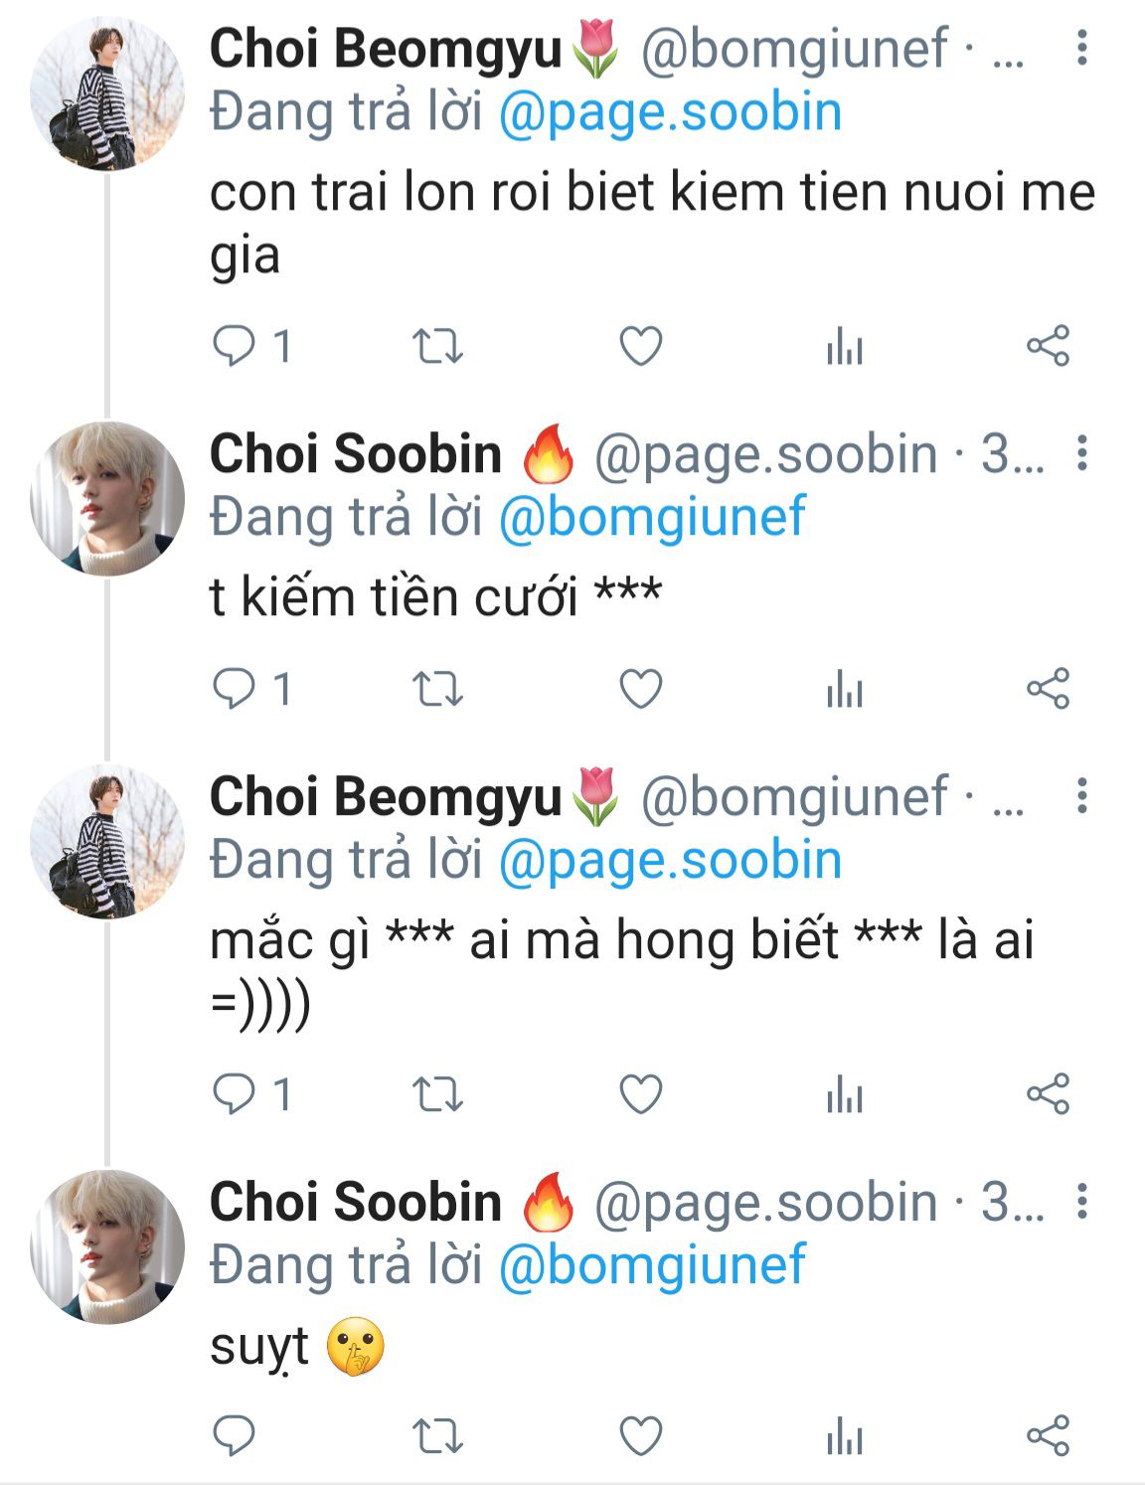
Task: Open Choi Soobin's profile name in second tweet
Action: [x=356, y=454]
